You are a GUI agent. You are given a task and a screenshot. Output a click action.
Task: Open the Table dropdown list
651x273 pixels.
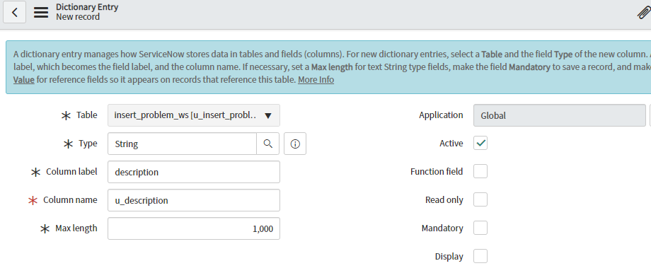click(194, 115)
